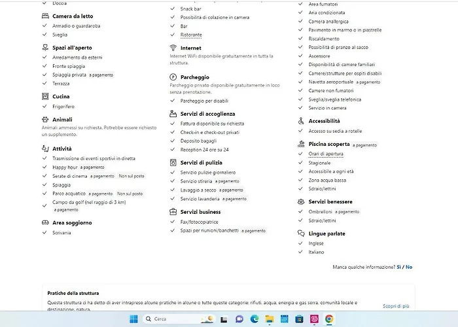Click the wheelchair icon next to Accessibilità

(301, 121)
